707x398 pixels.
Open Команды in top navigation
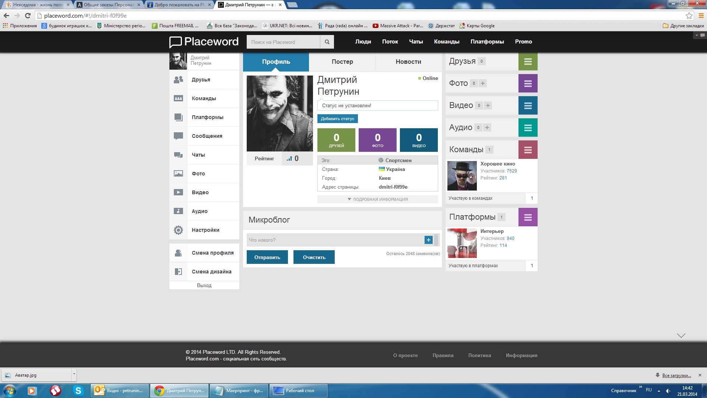[447, 42]
